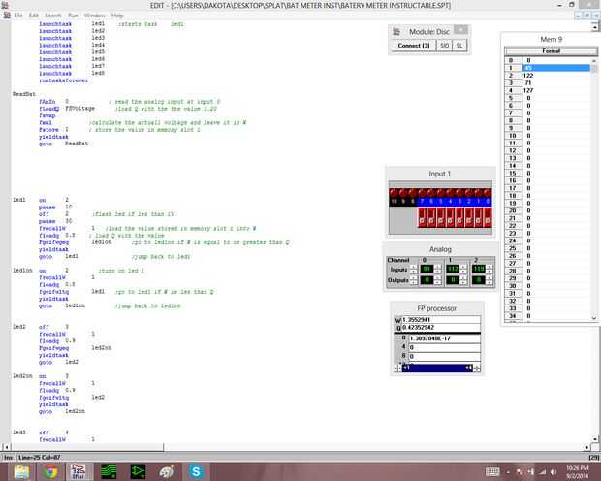Open the Help menu
This screenshot has height=481, width=601.
(117, 16)
